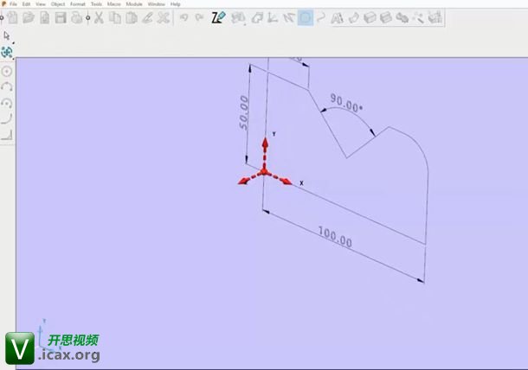Open the View menu
This screenshot has height=370, width=528.
tap(41, 4)
